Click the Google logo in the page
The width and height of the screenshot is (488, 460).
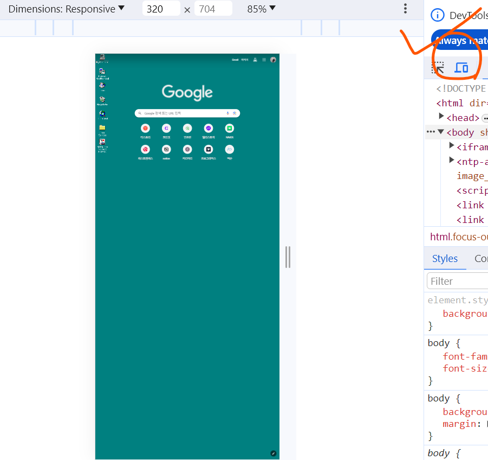click(x=187, y=93)
